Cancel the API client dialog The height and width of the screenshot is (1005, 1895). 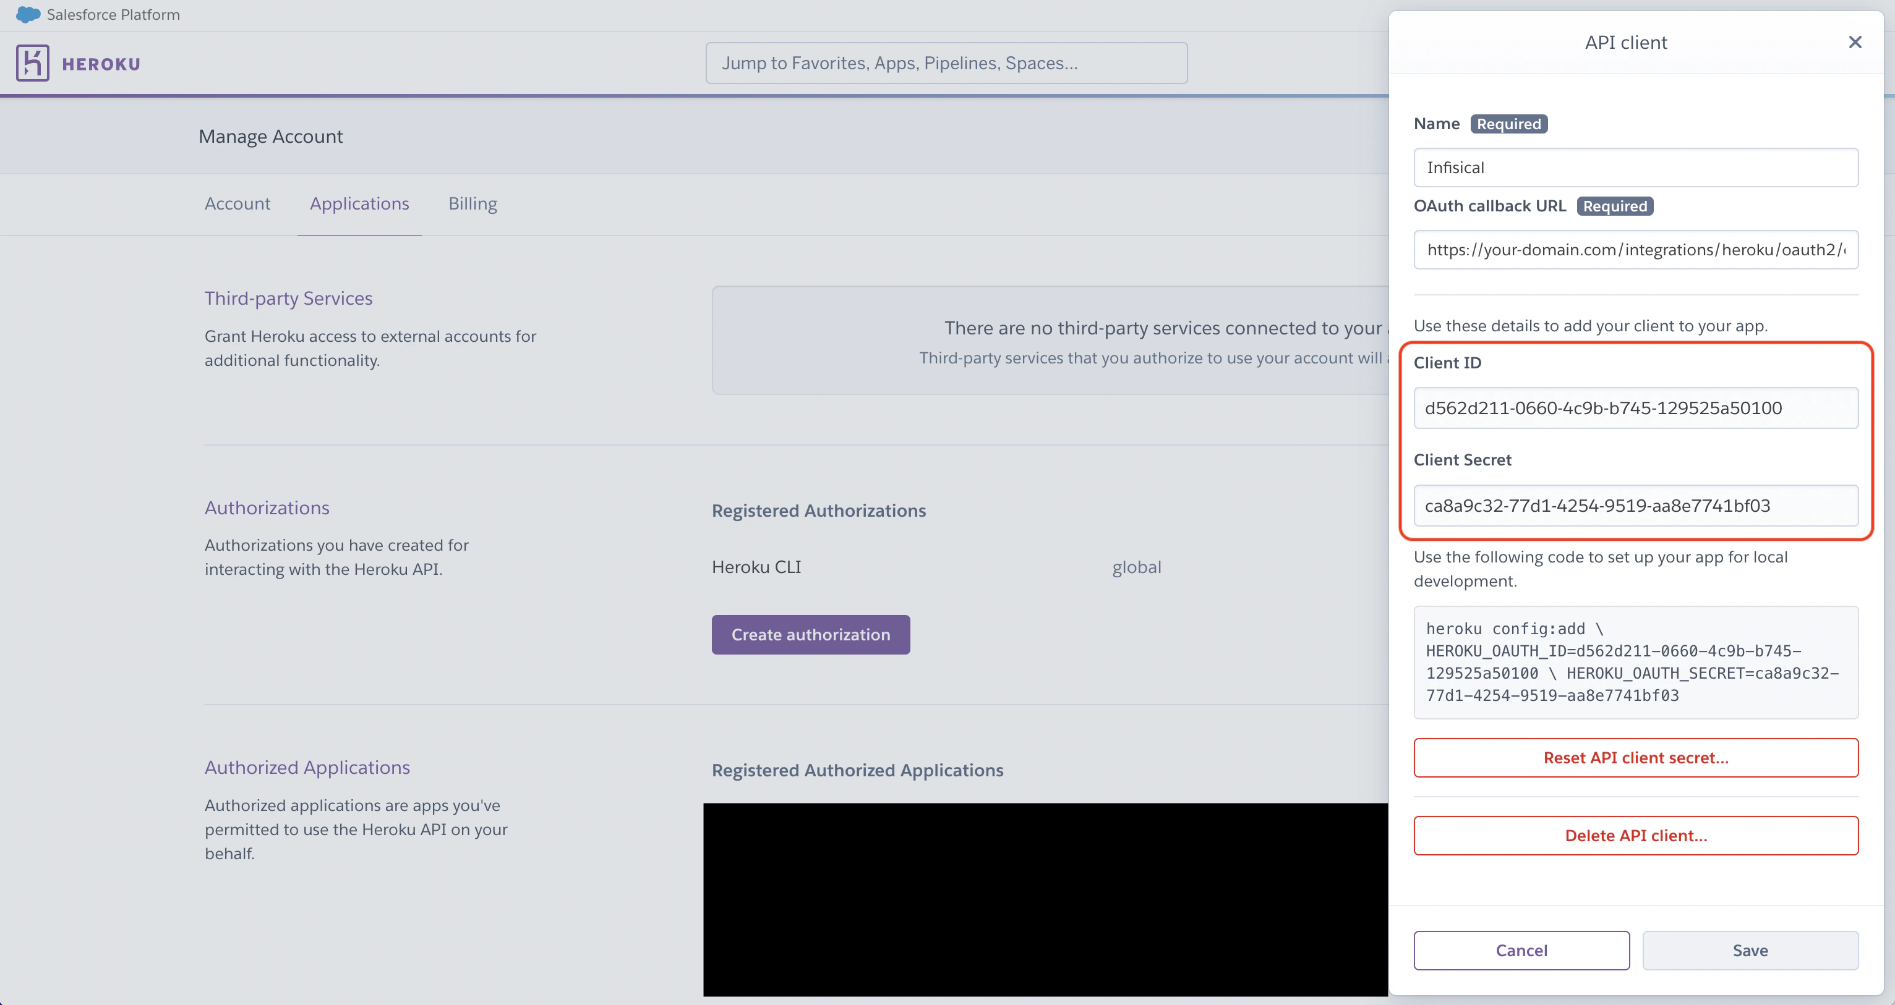(1521, 951)
